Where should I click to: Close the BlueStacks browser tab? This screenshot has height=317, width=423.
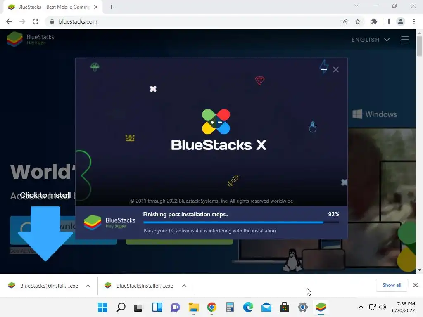96,7
